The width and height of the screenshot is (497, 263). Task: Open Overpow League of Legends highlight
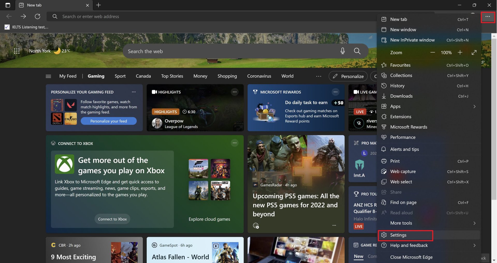click(x=195, y=108)
